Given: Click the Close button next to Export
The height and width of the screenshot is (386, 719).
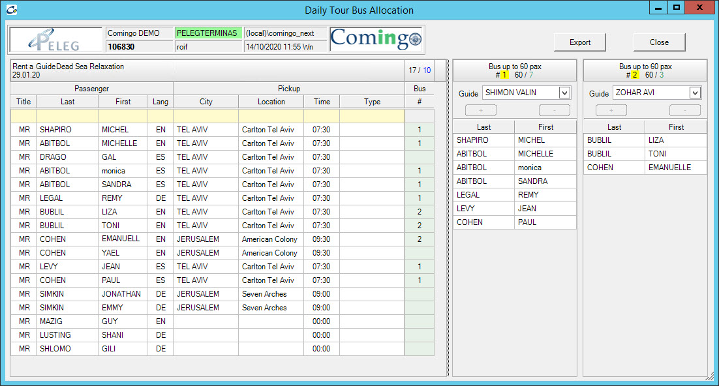Looking at the screenshot, I should point(659,42).
